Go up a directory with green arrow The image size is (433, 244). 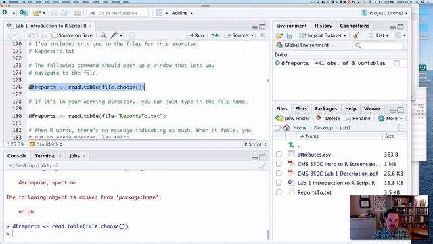(291, 144)
